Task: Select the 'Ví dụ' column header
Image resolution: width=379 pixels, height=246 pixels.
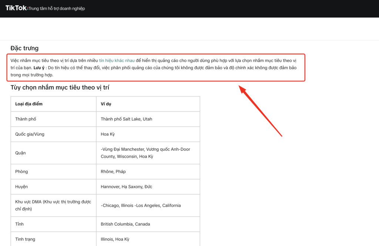Action: (x=106, y=104)
